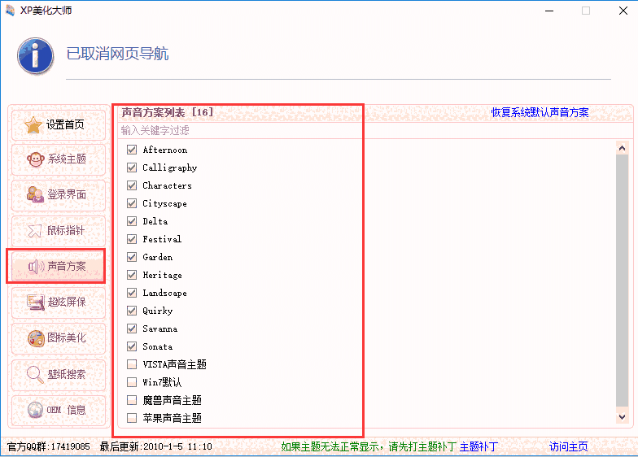Click the users icon for 登录界面
638x457 pixels.
(x=36, y=194)
